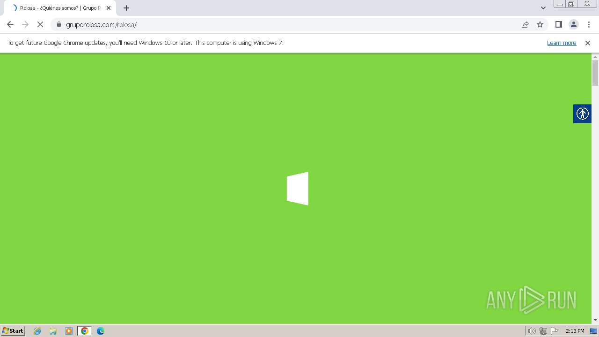Image resolution: width=599 pixels, height=337 pixels.
Task: Click the scrollbar down arrow
Action: [x=595, y=320]
